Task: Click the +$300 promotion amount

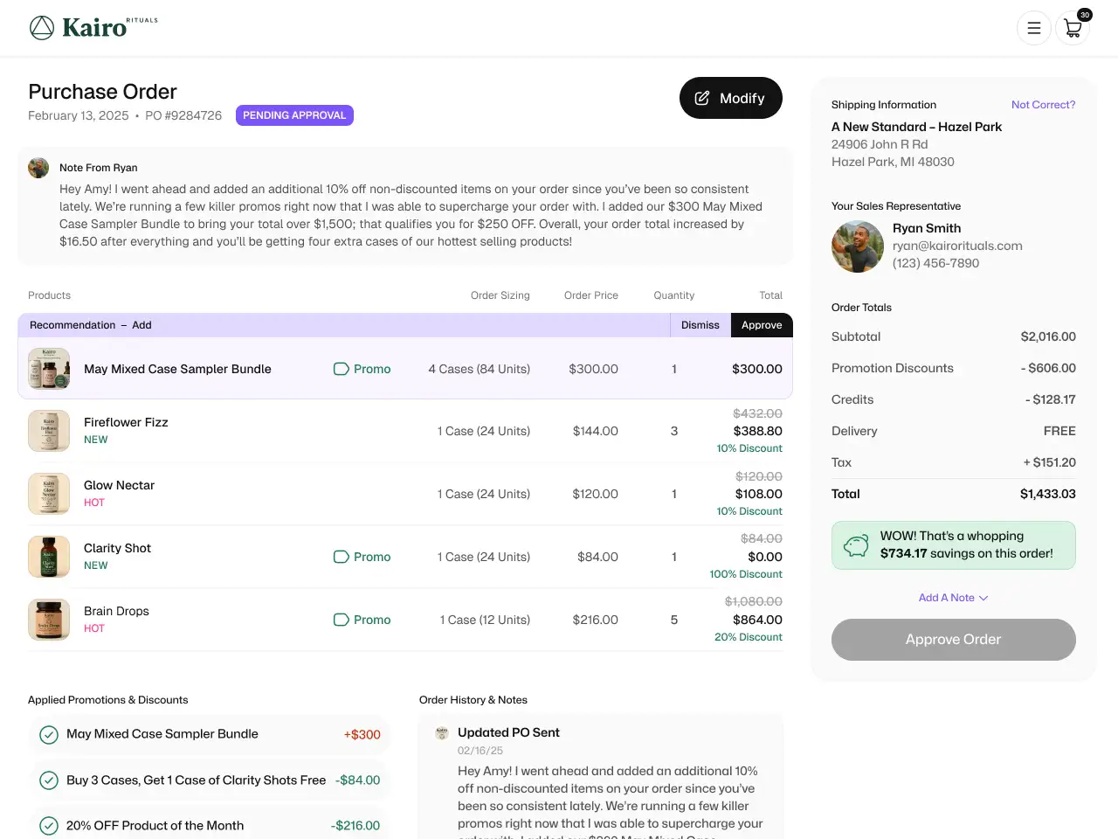Action: [362, 735]
